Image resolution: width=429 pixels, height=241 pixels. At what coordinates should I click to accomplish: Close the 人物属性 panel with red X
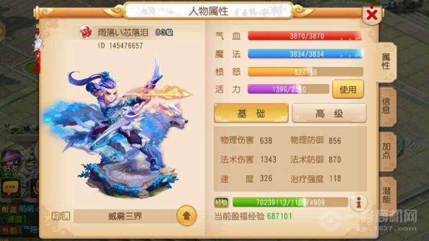click(372, 15)
